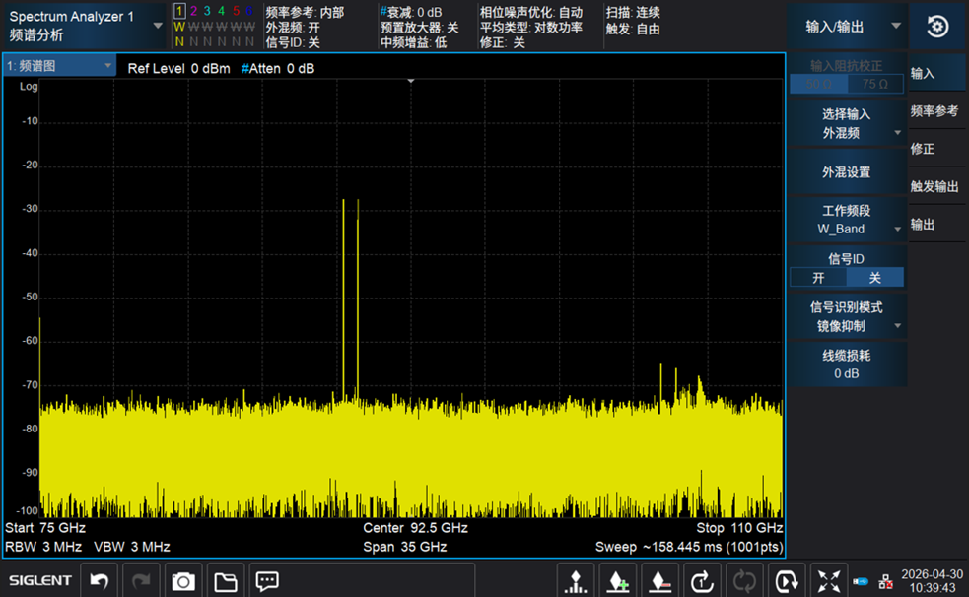The image size is (969, 597).
Task: Open the network connection status icon
Action: coord(885,581)
